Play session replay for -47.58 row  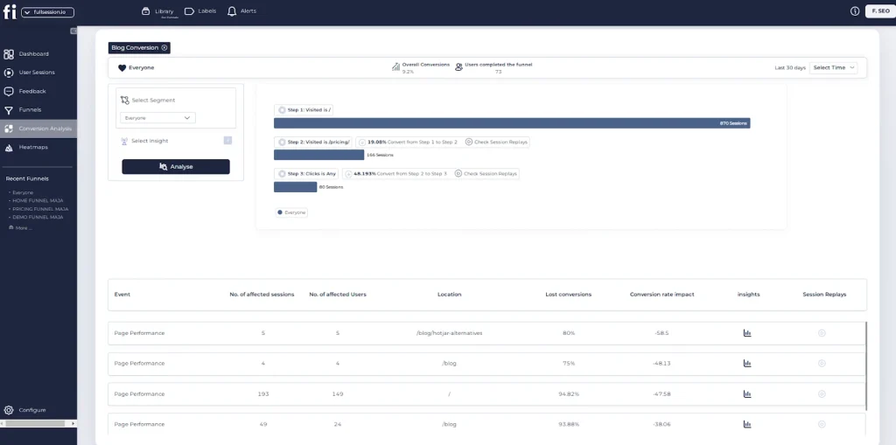click(x=822, y=394)
